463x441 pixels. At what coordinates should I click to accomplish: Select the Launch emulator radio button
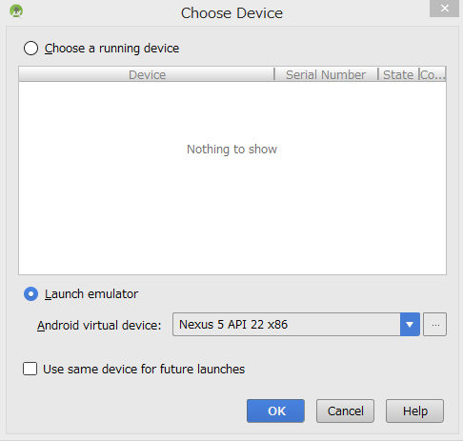point(30,294)
